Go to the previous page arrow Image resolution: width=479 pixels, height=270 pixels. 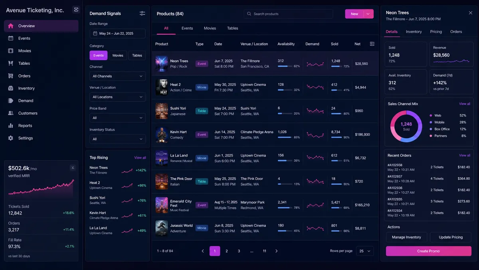pos(203,251)
